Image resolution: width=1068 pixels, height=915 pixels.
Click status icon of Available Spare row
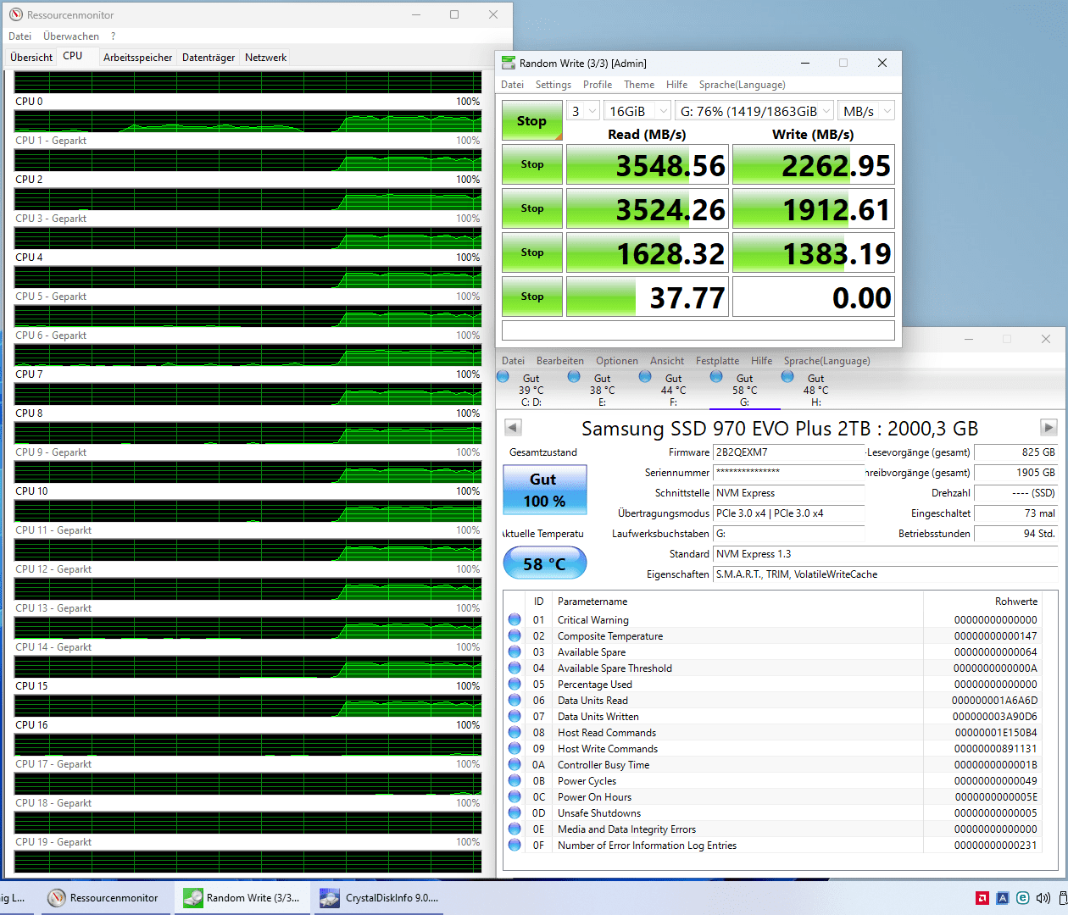point(515,652)
